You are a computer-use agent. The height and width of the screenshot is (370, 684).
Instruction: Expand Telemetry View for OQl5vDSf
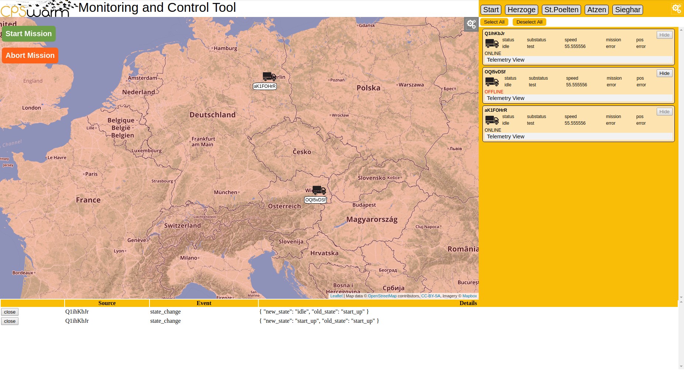578,98
